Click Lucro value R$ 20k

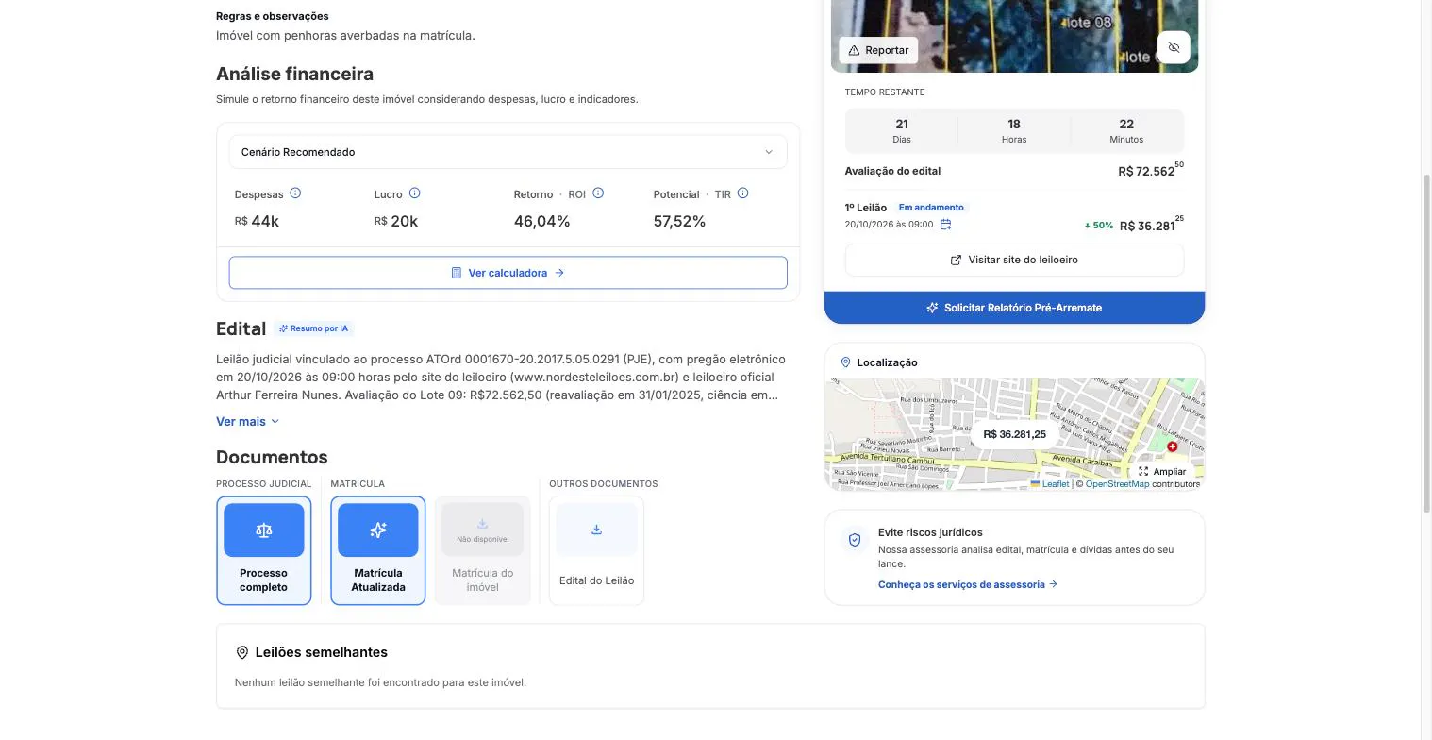point(396,221)
